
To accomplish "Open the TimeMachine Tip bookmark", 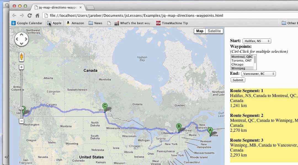I will (x=172, y=23).
